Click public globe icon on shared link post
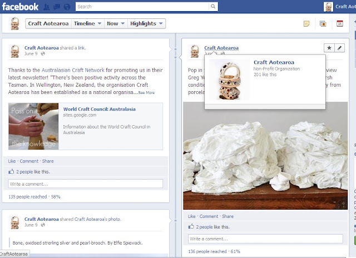This screenshot has height=258, width=356. (x=43, y=53)
